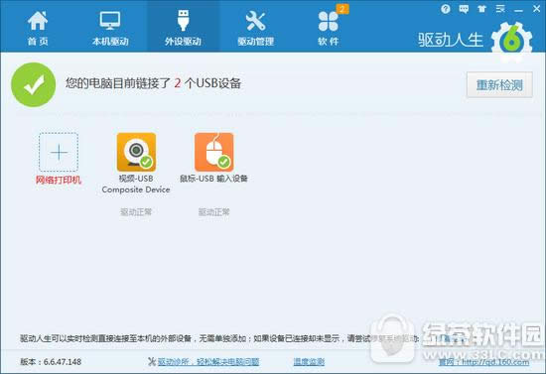Close the 驱动人生 window
This screenshot has height=374, width=546.
coord(537,9)
